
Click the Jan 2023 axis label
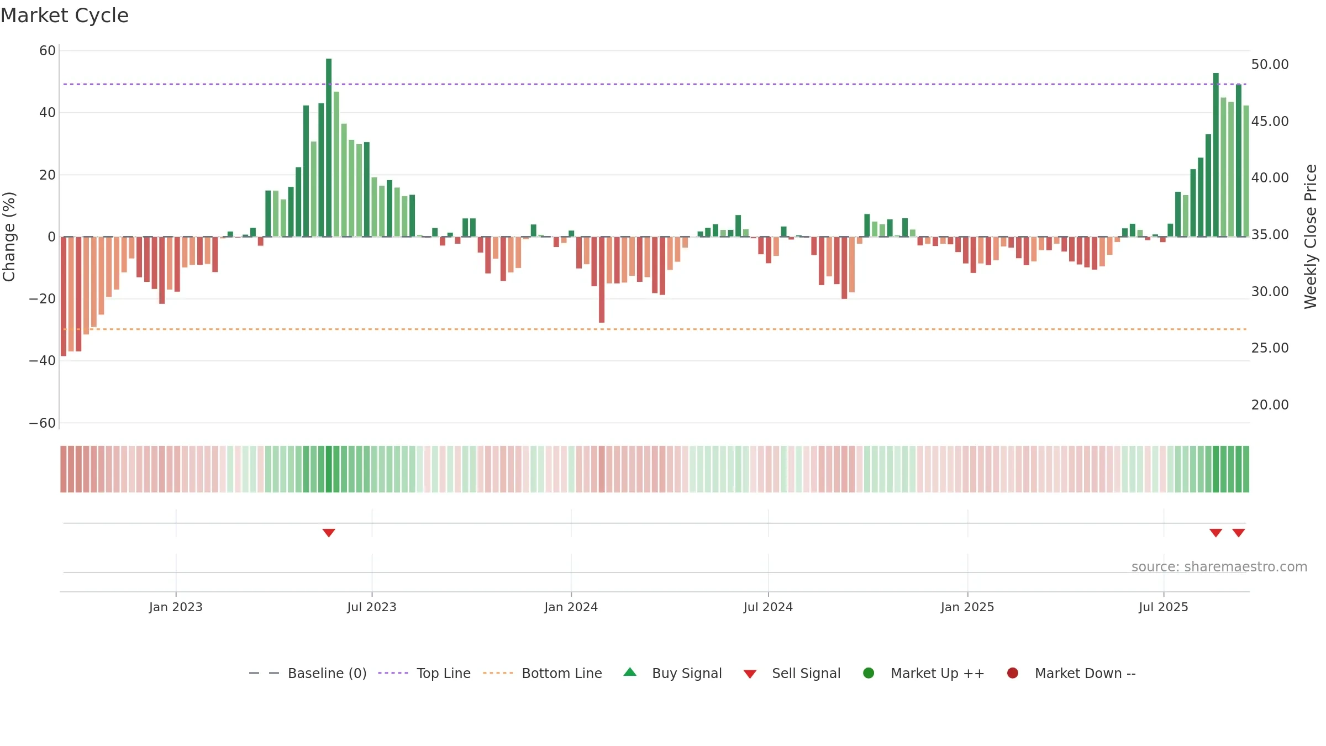(x=176, y=607)
